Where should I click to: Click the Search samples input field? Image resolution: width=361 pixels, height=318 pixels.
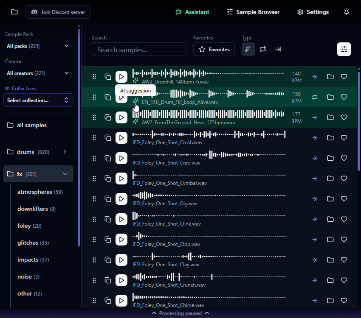click(139, 50)
